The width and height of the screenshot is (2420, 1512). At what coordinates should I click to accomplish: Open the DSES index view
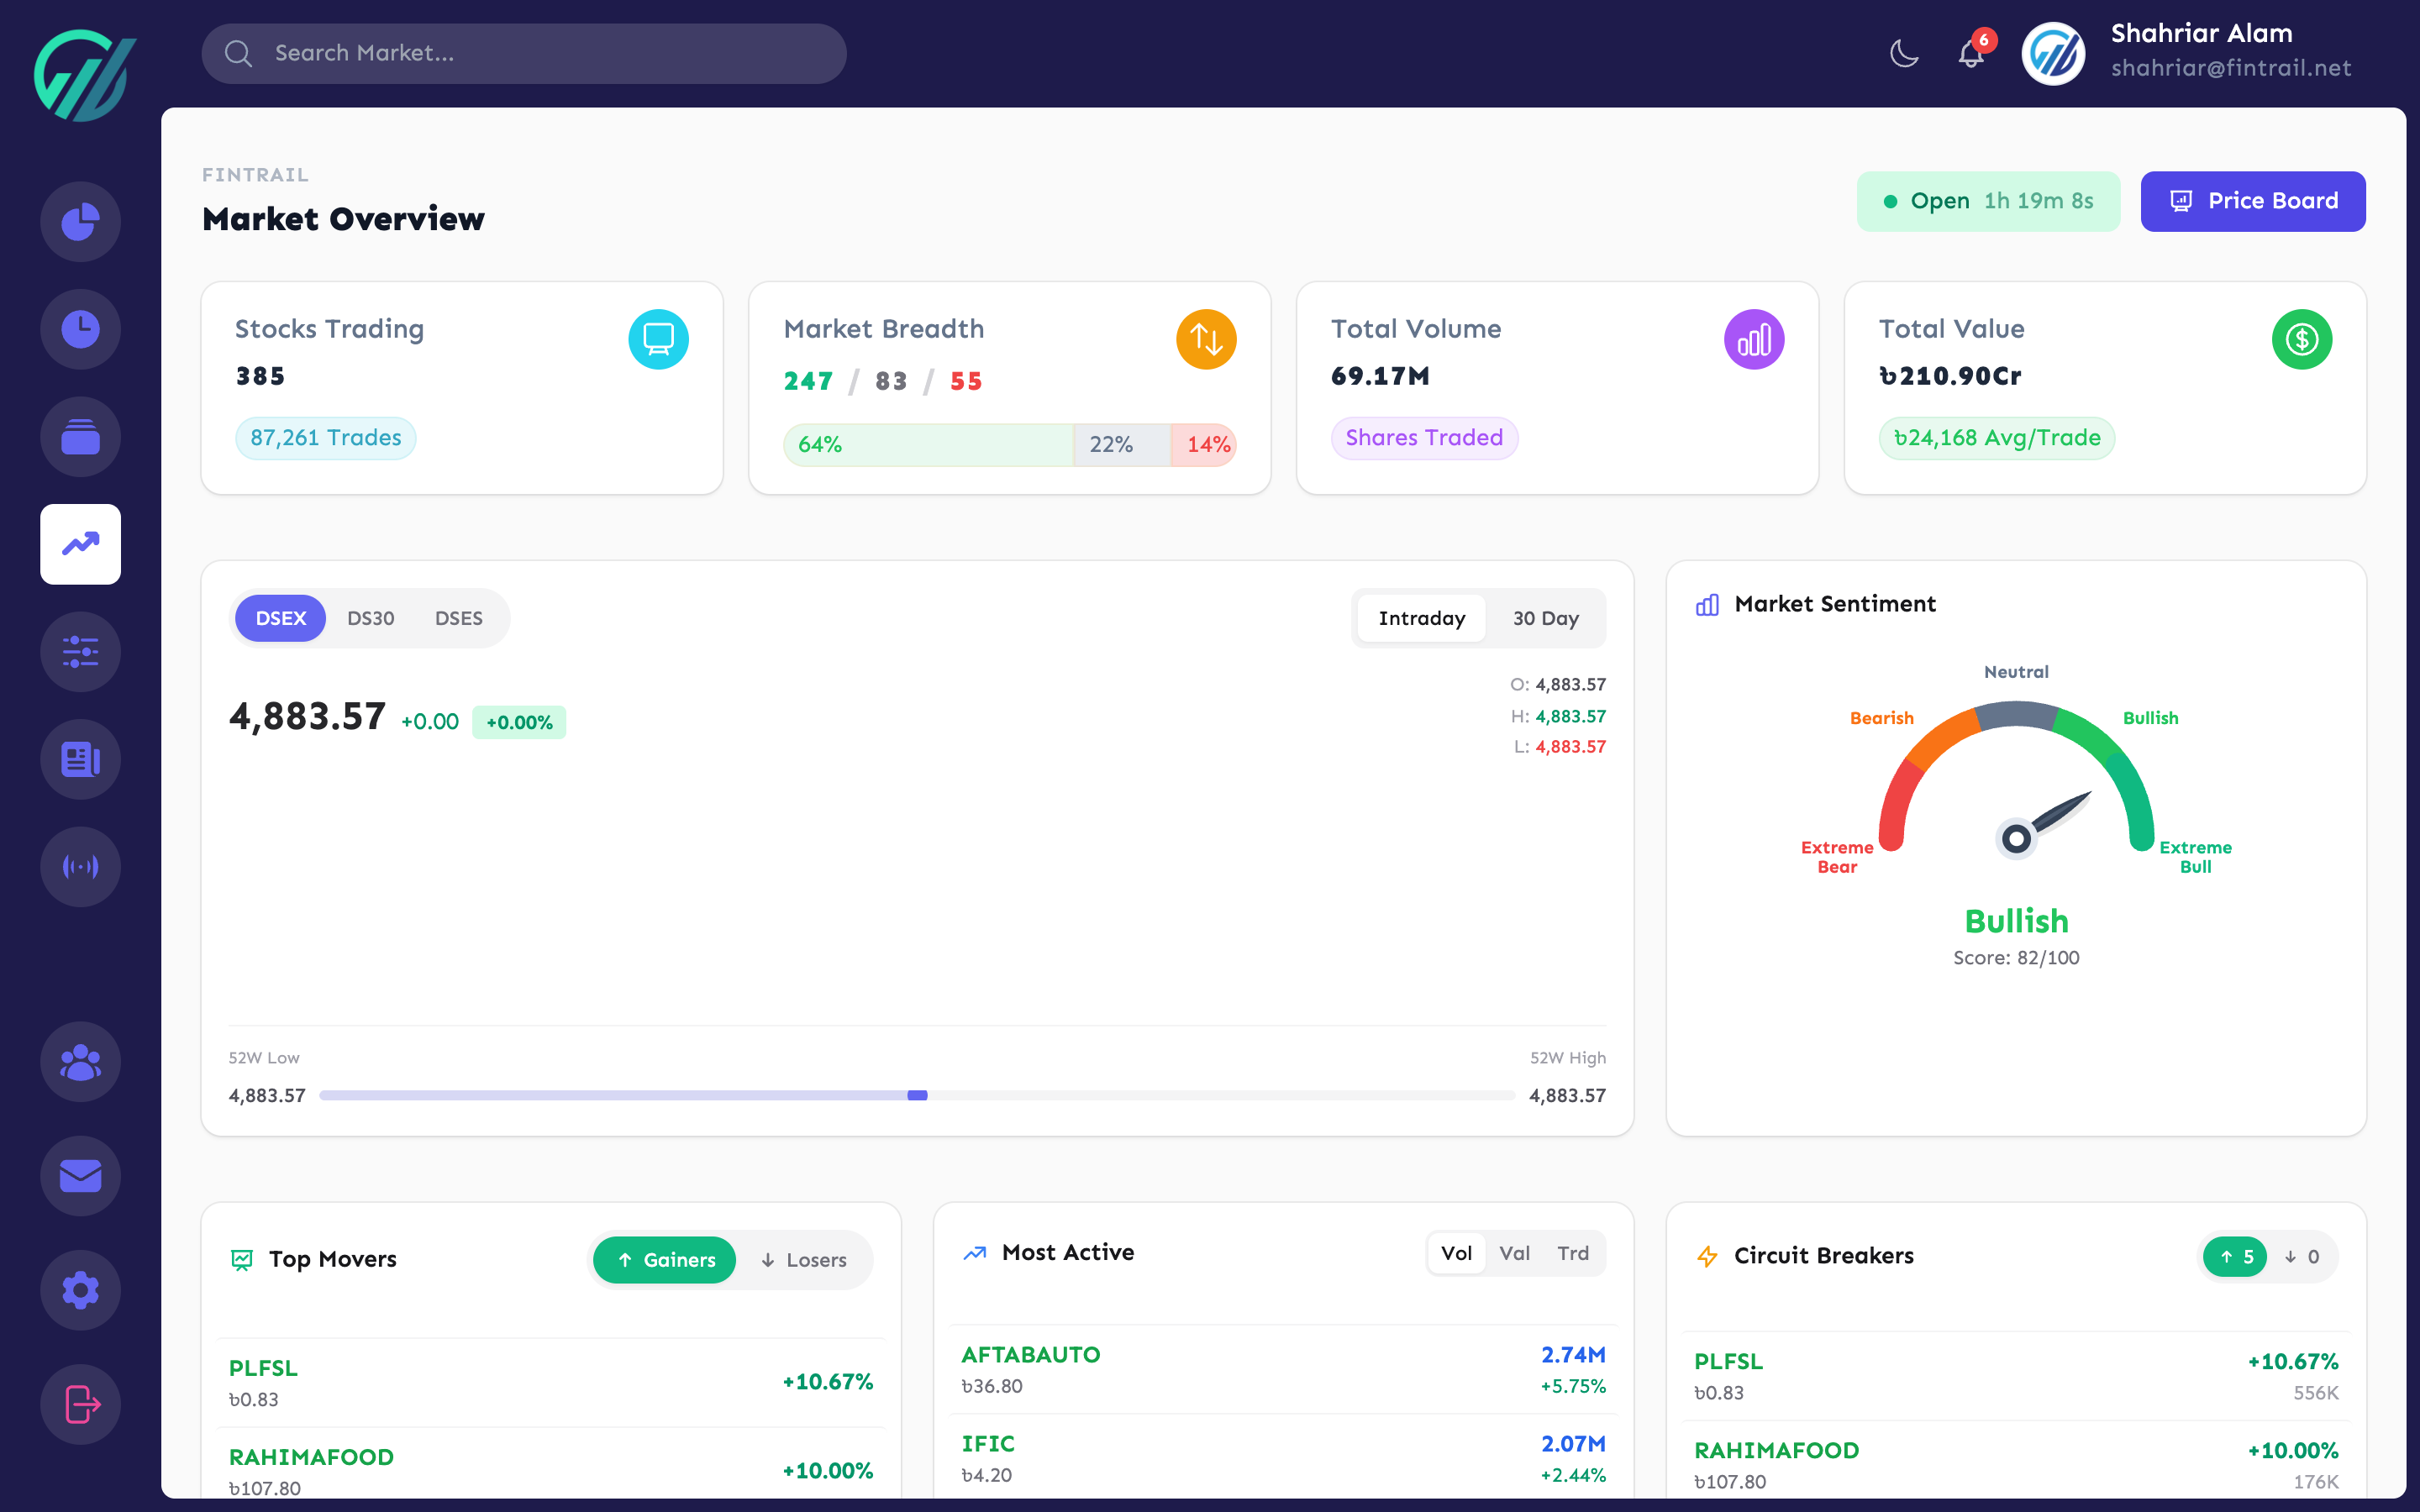pos(458,618)
